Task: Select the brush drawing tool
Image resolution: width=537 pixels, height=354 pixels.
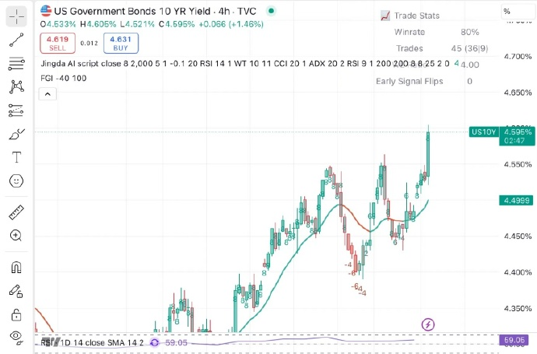Action: click(16, 134)
